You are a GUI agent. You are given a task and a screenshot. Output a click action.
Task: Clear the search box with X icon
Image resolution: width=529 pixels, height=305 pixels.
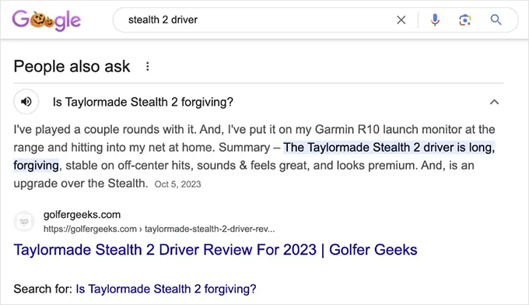[x=401, y=20]
